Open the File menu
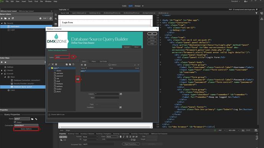The image size is (264, 148). pos(7,2)
